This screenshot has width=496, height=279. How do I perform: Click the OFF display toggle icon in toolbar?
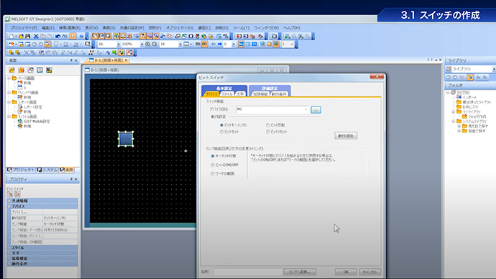pyautogui.click(x=204, y=45)
